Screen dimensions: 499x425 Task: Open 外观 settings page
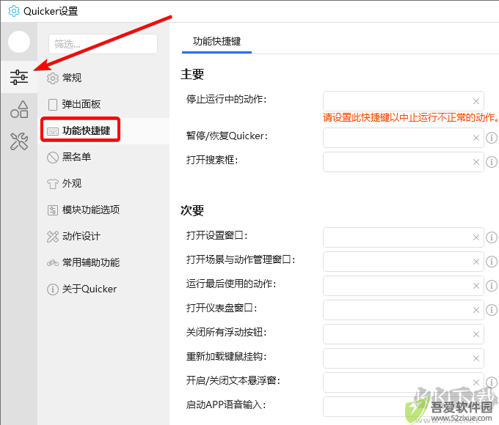(x=103, y=183)
